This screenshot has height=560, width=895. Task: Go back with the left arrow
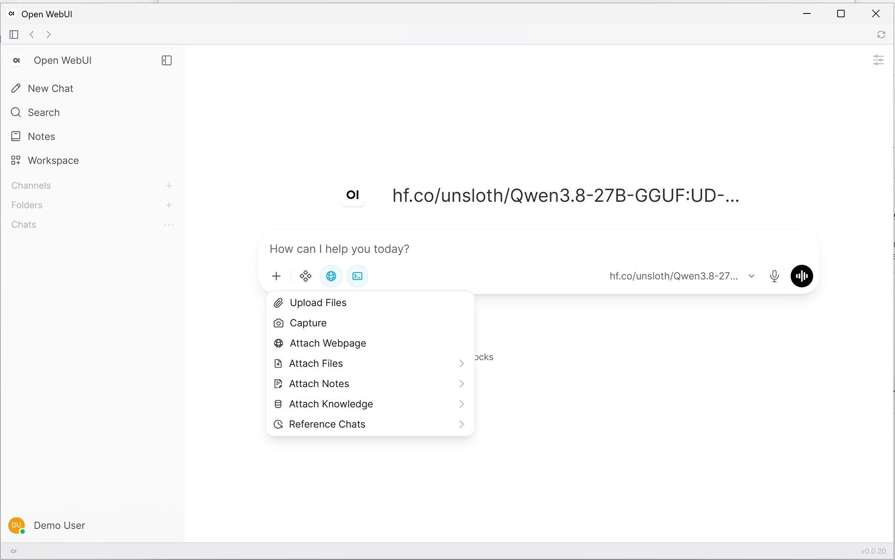click(32, 34)
